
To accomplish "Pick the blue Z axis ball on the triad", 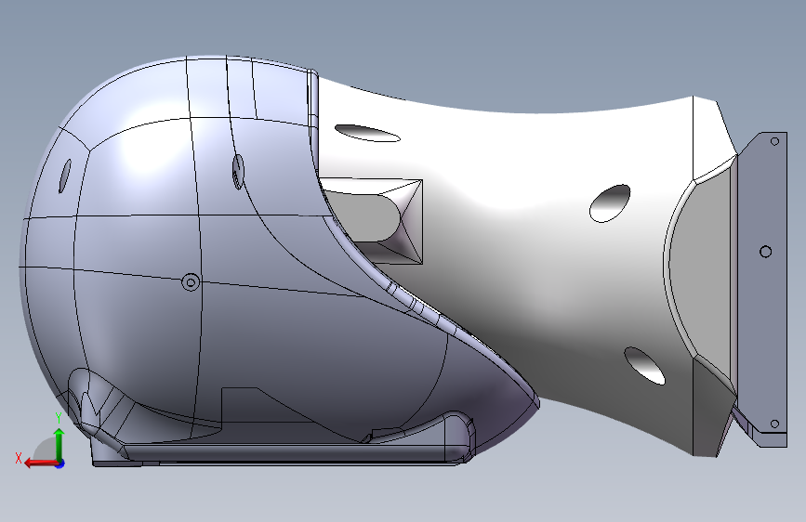I will point(60,463).
